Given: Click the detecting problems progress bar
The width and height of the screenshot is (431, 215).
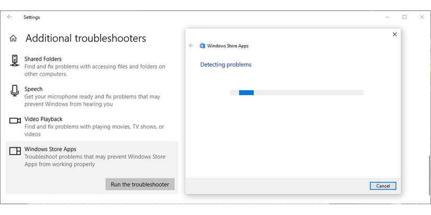Looking at the screenshot, I should [296, 93].
